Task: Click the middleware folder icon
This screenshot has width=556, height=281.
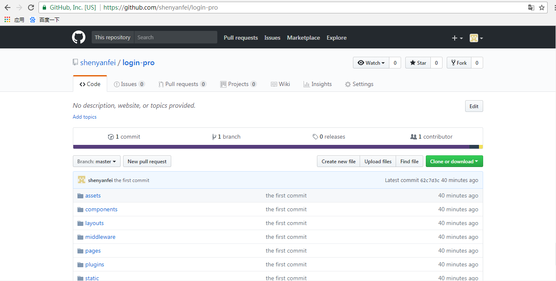Action: pyautogui.click(x=80, y=237)
